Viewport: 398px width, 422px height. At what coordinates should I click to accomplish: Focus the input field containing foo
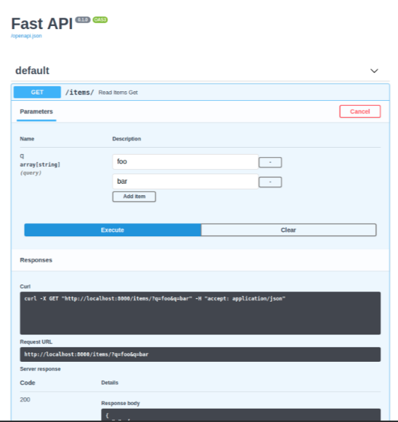185,162
